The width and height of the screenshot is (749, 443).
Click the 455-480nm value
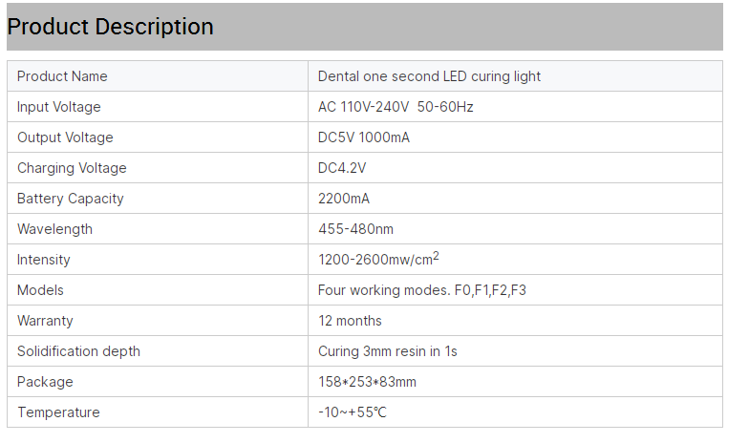point(355,229)
